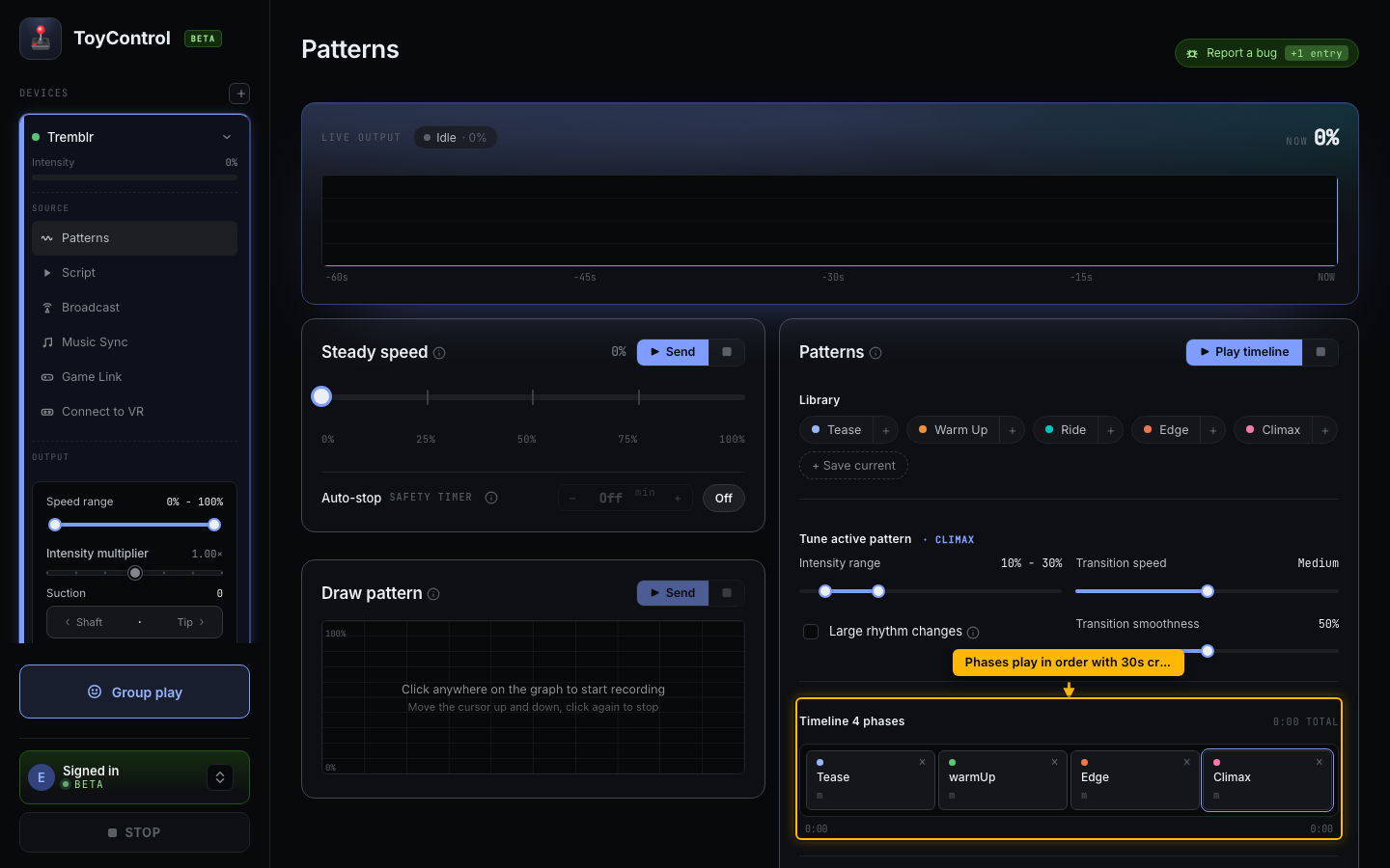Click the Transition speed slider handle
The image size is (1390, 868).
(x=1208, y=591)
